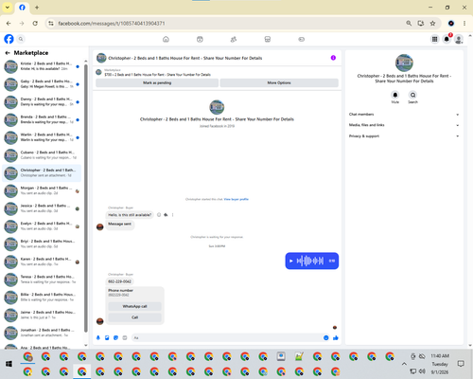Open Morgan conversation
The image size is (473, 379).
42,190
